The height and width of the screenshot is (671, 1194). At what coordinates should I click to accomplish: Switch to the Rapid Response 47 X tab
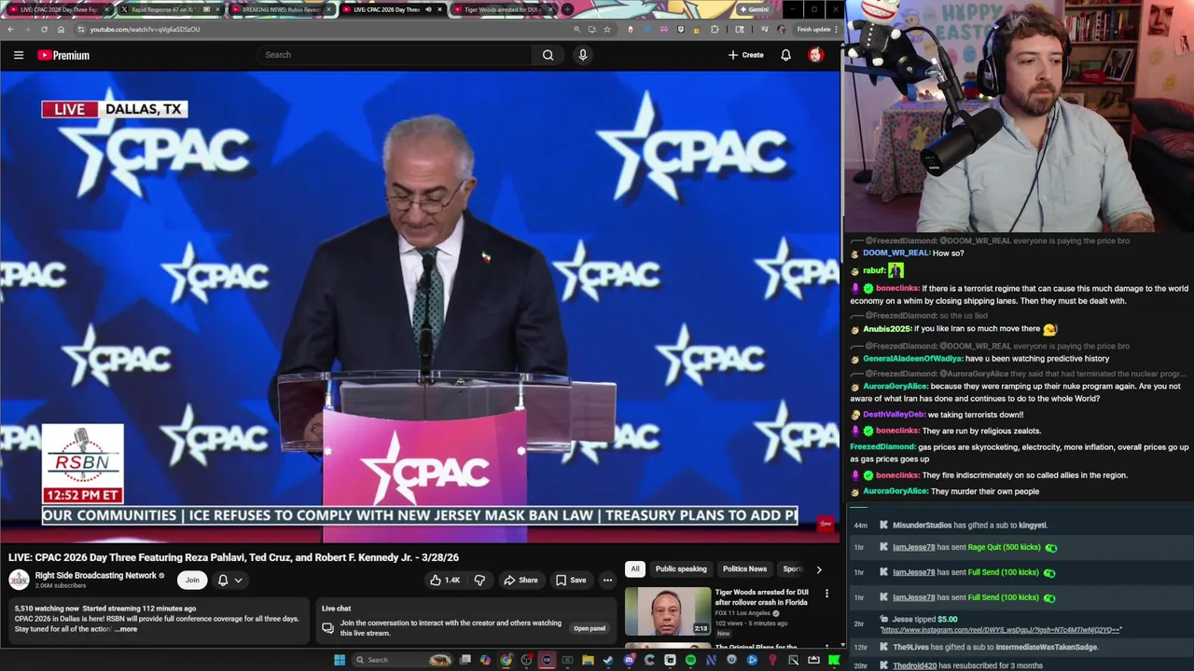coord(169,9)
